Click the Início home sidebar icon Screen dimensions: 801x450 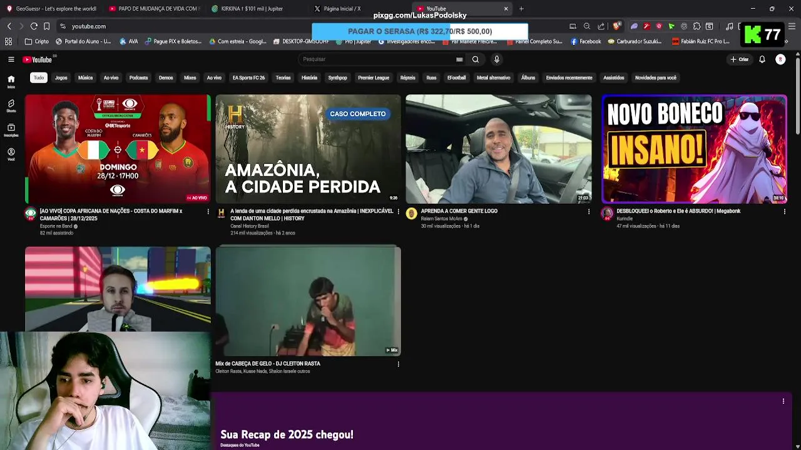click(11, 81)
